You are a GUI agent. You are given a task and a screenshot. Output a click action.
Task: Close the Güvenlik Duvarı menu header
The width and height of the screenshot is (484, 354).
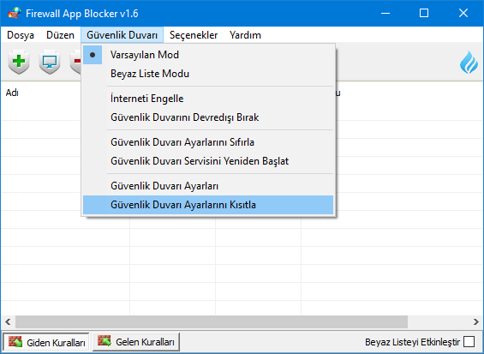click(122, 35)
